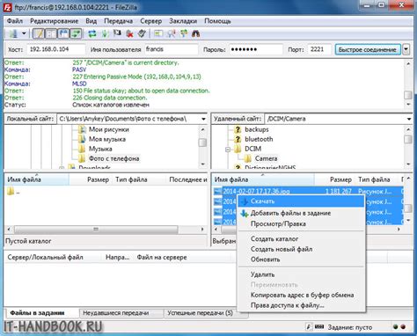Choose Просмотр/Правка from context menu
Image resolution: width=417 pixels, height=336 pixels.
pyautogui.click(x=301, y=223)
